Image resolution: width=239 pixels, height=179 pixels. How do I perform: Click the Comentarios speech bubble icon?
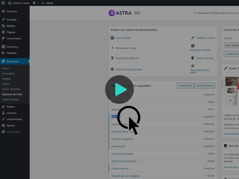click(x=3, y=38)
